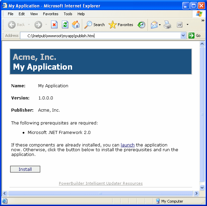
Task: Click the Mail envelope icon
Action: point(154,25)
